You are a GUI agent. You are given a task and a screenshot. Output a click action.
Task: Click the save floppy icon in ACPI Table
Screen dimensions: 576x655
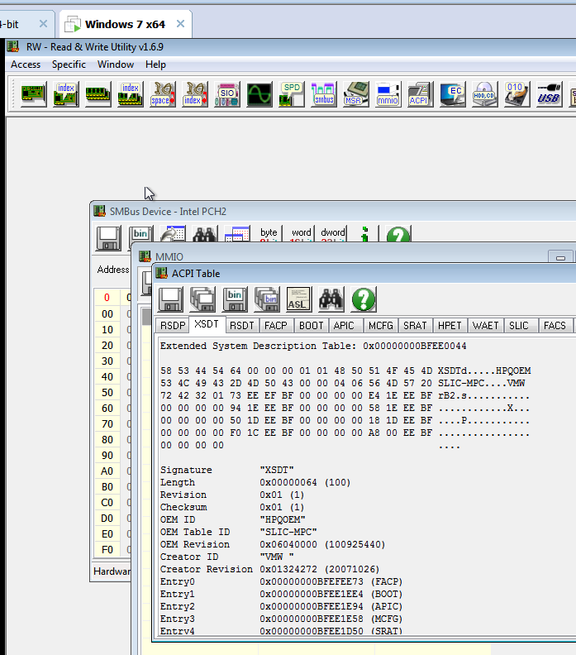tap(170, 299)
